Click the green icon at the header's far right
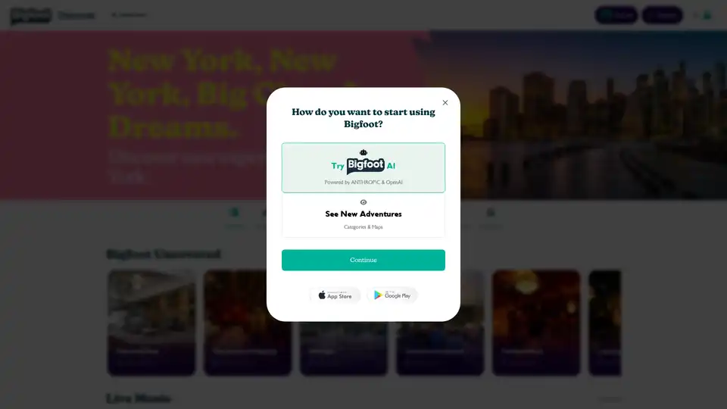This screenshot has height=409, width=727. click(x=707, y=15)
